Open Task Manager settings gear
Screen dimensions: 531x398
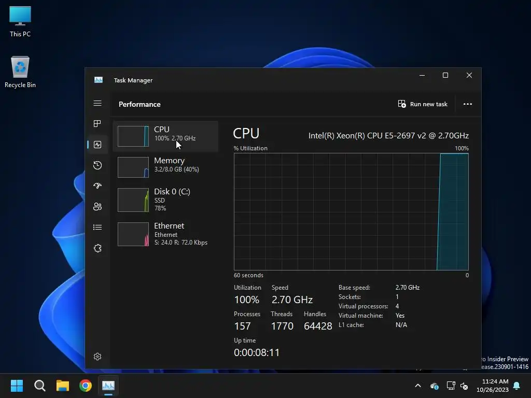[97, 357]
